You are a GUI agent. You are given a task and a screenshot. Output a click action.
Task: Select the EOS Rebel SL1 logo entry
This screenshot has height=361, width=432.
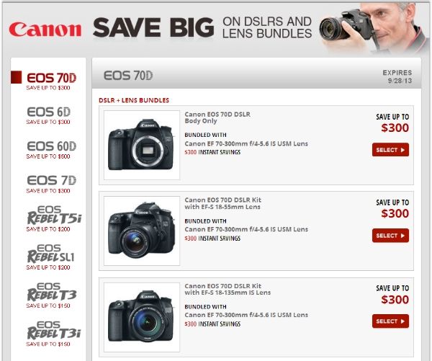coord(50,257)
